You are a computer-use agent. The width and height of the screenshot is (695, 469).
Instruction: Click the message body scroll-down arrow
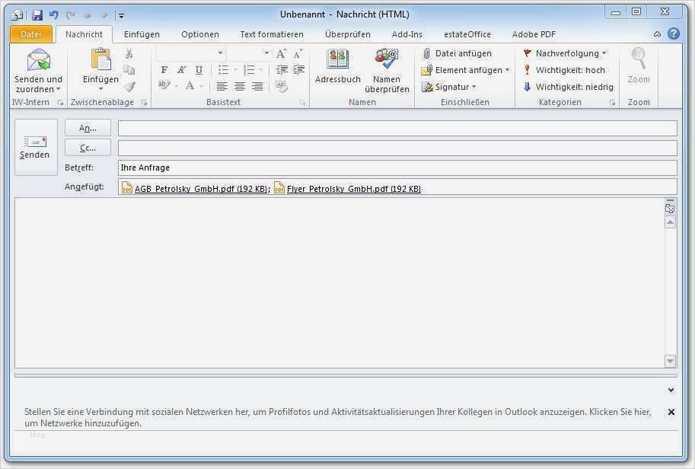click(670, 362)
